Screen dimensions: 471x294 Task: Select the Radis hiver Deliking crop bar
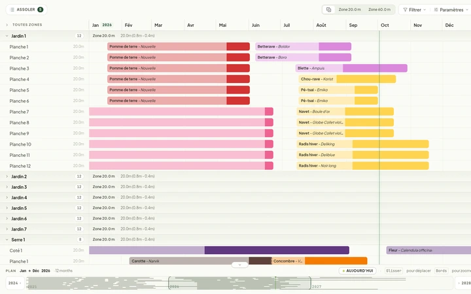(x=362, y=144)
